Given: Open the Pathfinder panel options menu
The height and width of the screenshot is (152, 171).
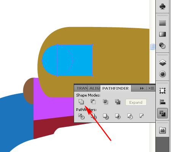Looking at the screenshot, I should click(151, 88).
